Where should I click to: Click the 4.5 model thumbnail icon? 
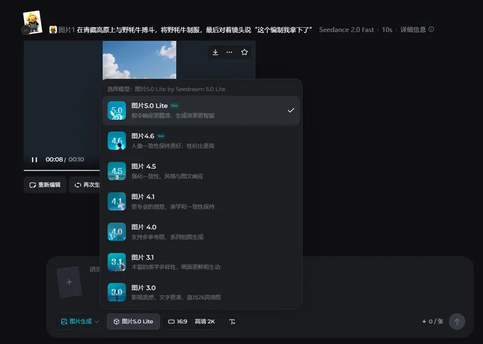(x=117, y=171)
